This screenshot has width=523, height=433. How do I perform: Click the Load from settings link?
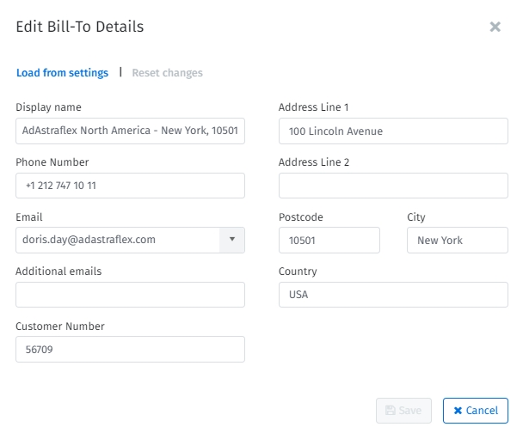(x=62, y=73)
